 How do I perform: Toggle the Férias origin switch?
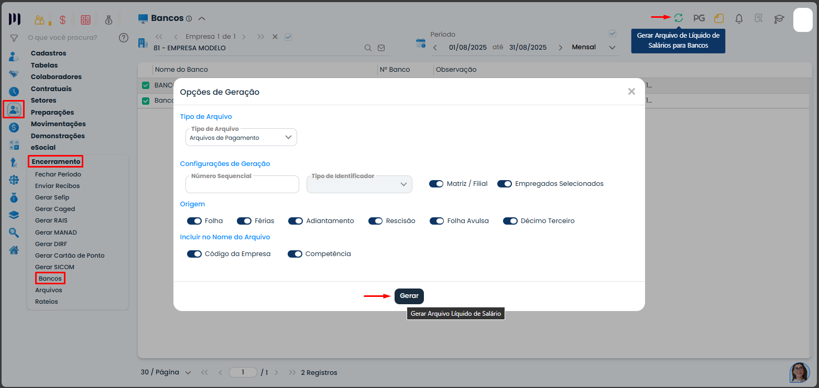click(244, 221)
